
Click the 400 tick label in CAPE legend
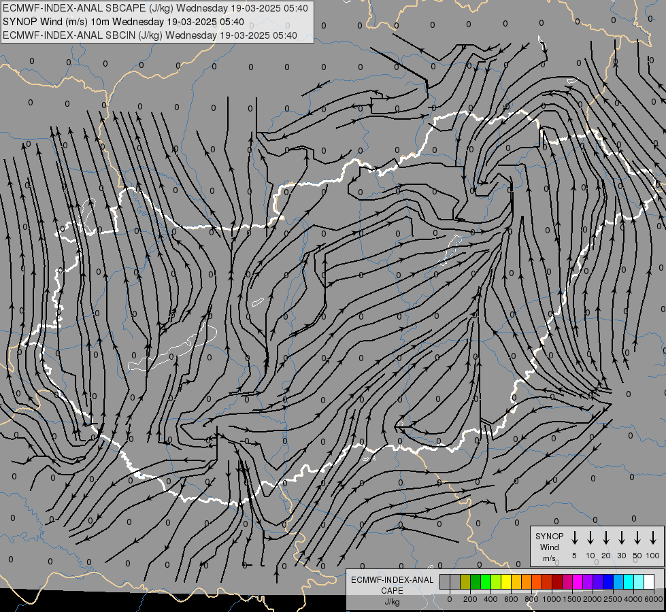pyautogui.click(x=490, y=599)
